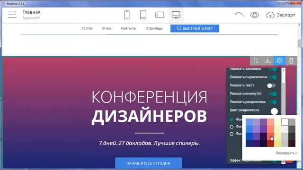Toggle Показать кнопку (и) switch
Screen dimensions: 303x170
[273, 94]
